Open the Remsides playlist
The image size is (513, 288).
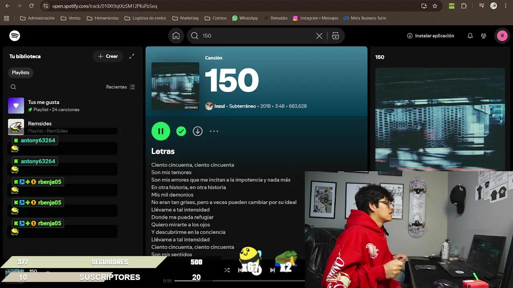click(x=72, y=127)
